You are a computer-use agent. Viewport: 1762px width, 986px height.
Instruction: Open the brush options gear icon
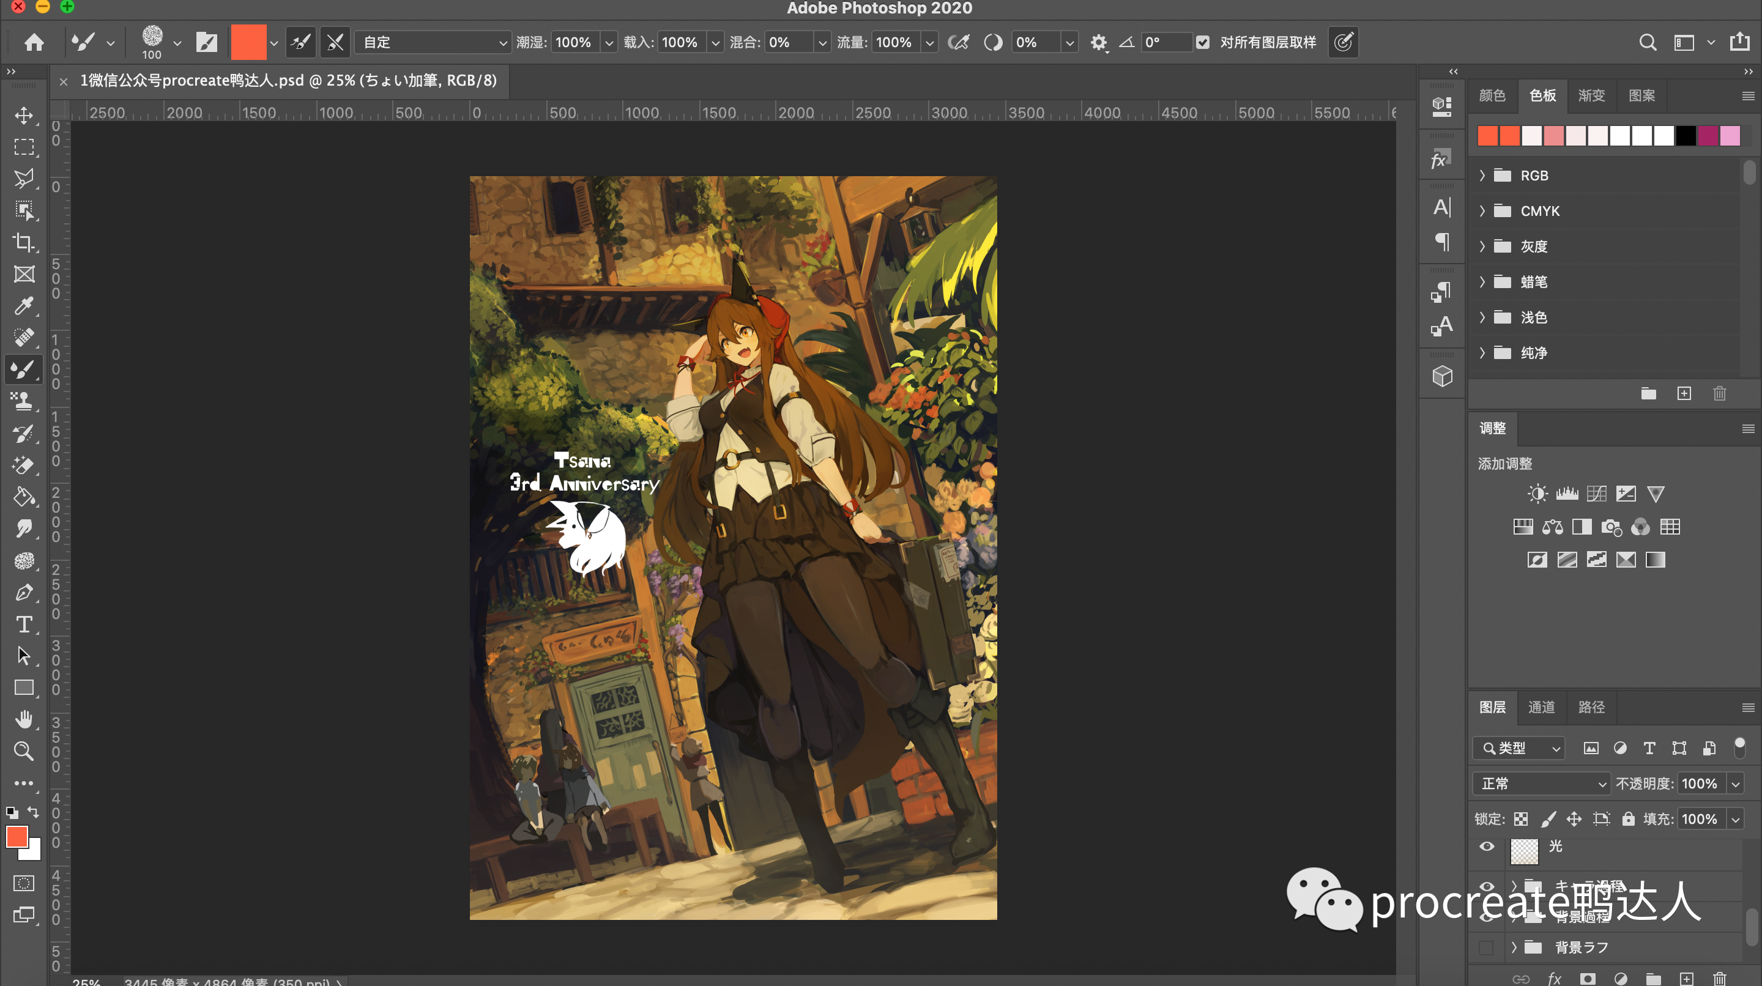pos(1099,42)
